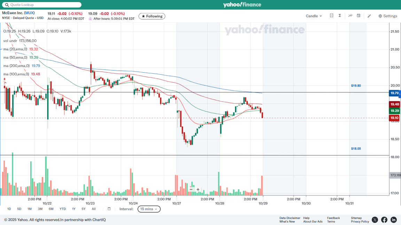This screenshot has width=401, height=225.
Task: Open the custom date range calendar icon
Action: click(x=109, y=209)
